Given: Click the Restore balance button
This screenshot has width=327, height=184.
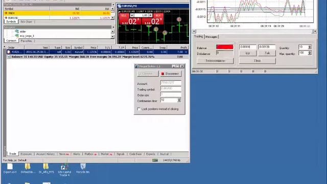Looking at the screenshot, I should [x=215, y=61].
